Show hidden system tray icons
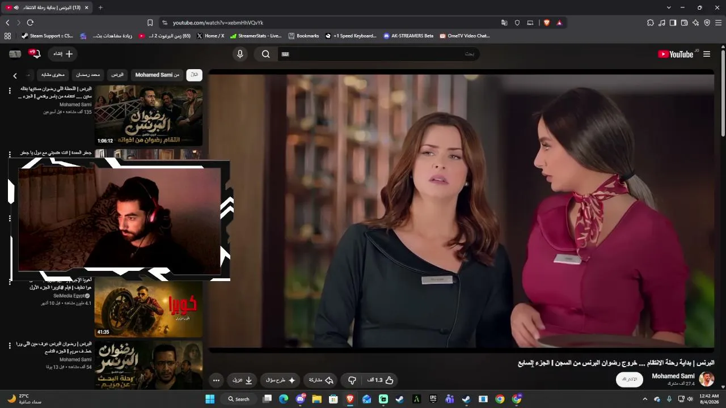Viewport: 726px width, 408px height. click(x=645, y=399)
